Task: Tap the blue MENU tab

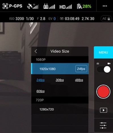Action: pos(103,52)
